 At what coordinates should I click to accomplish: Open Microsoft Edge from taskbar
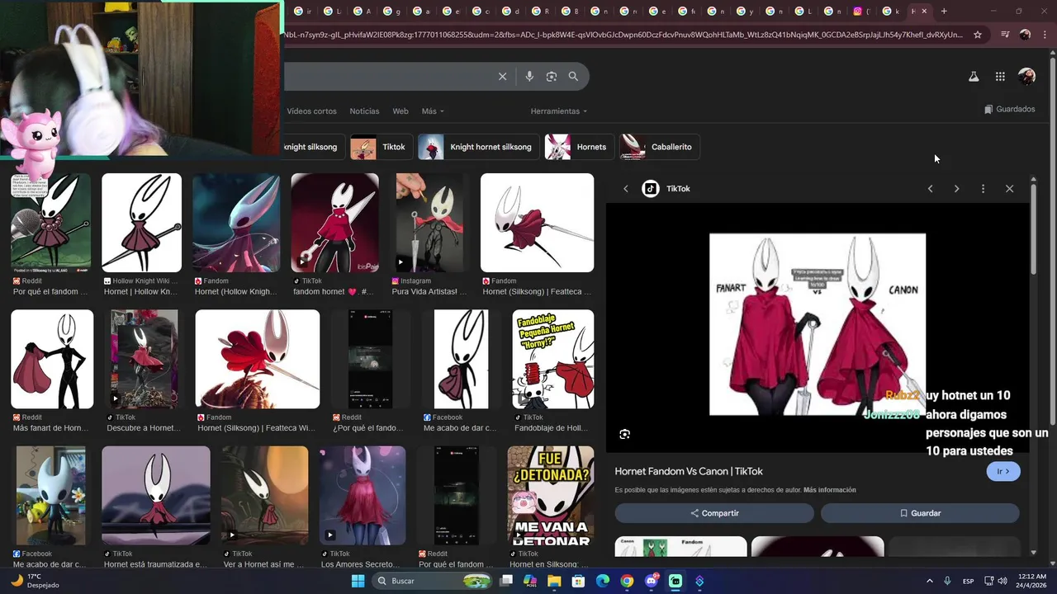(603, 581)
